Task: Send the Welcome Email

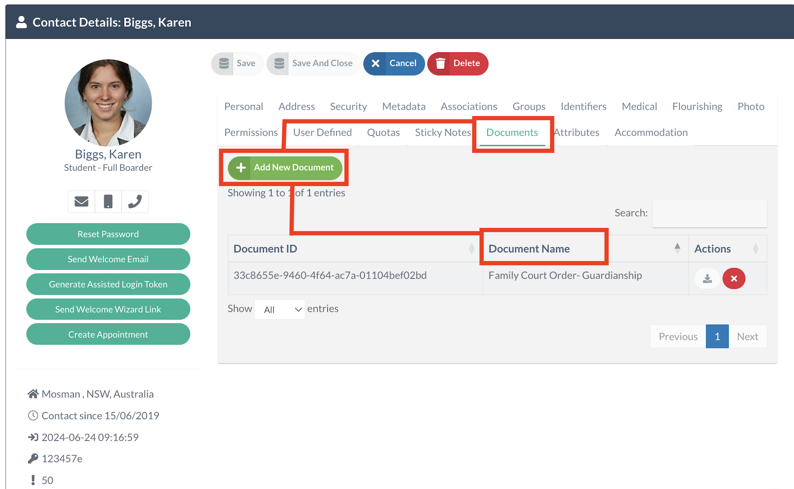Action: point(108,259)
